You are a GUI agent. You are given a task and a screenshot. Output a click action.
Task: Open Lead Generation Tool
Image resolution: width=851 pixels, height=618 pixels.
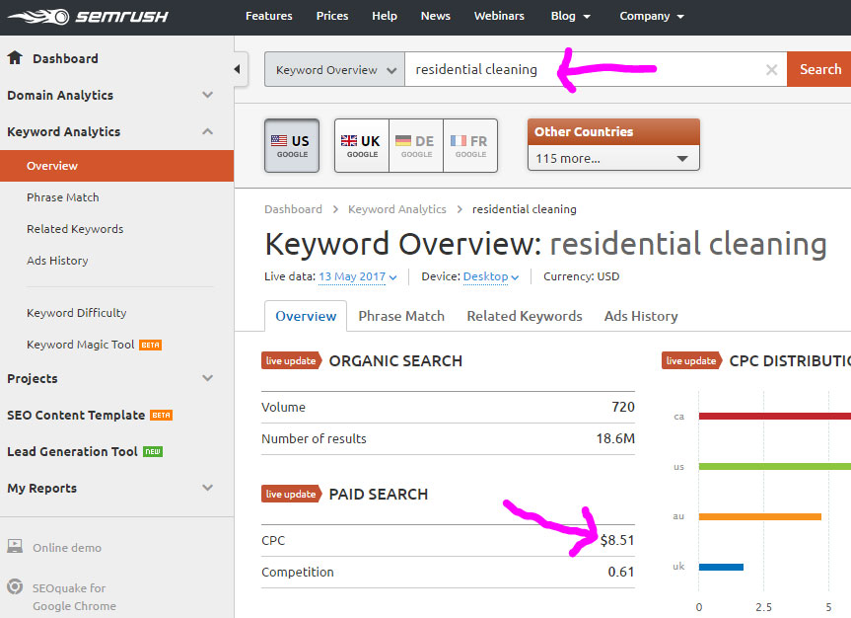[x=72, y=452]
